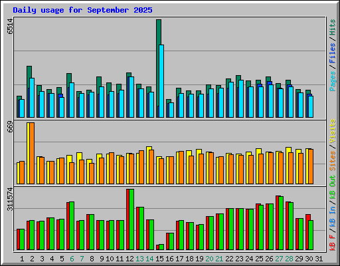Click green weekend day label 7

(x=82, y=259)
